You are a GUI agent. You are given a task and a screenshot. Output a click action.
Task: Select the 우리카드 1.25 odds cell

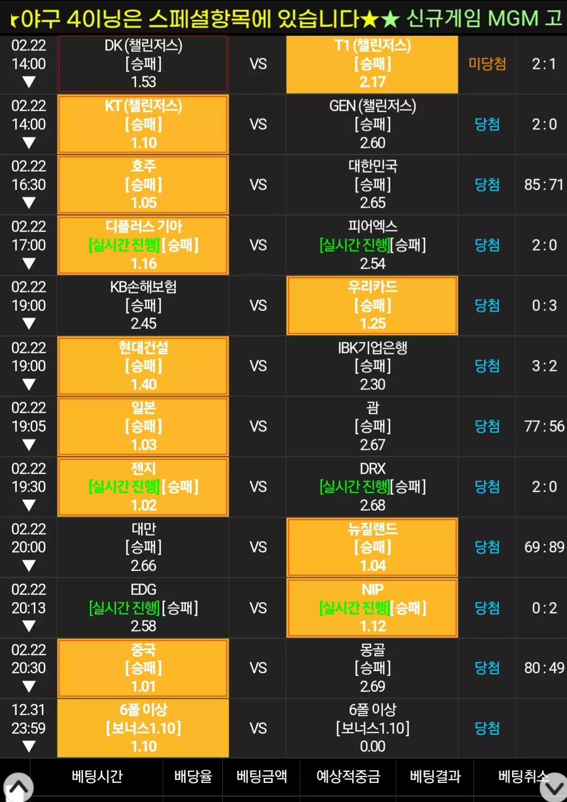coord(372,306)
